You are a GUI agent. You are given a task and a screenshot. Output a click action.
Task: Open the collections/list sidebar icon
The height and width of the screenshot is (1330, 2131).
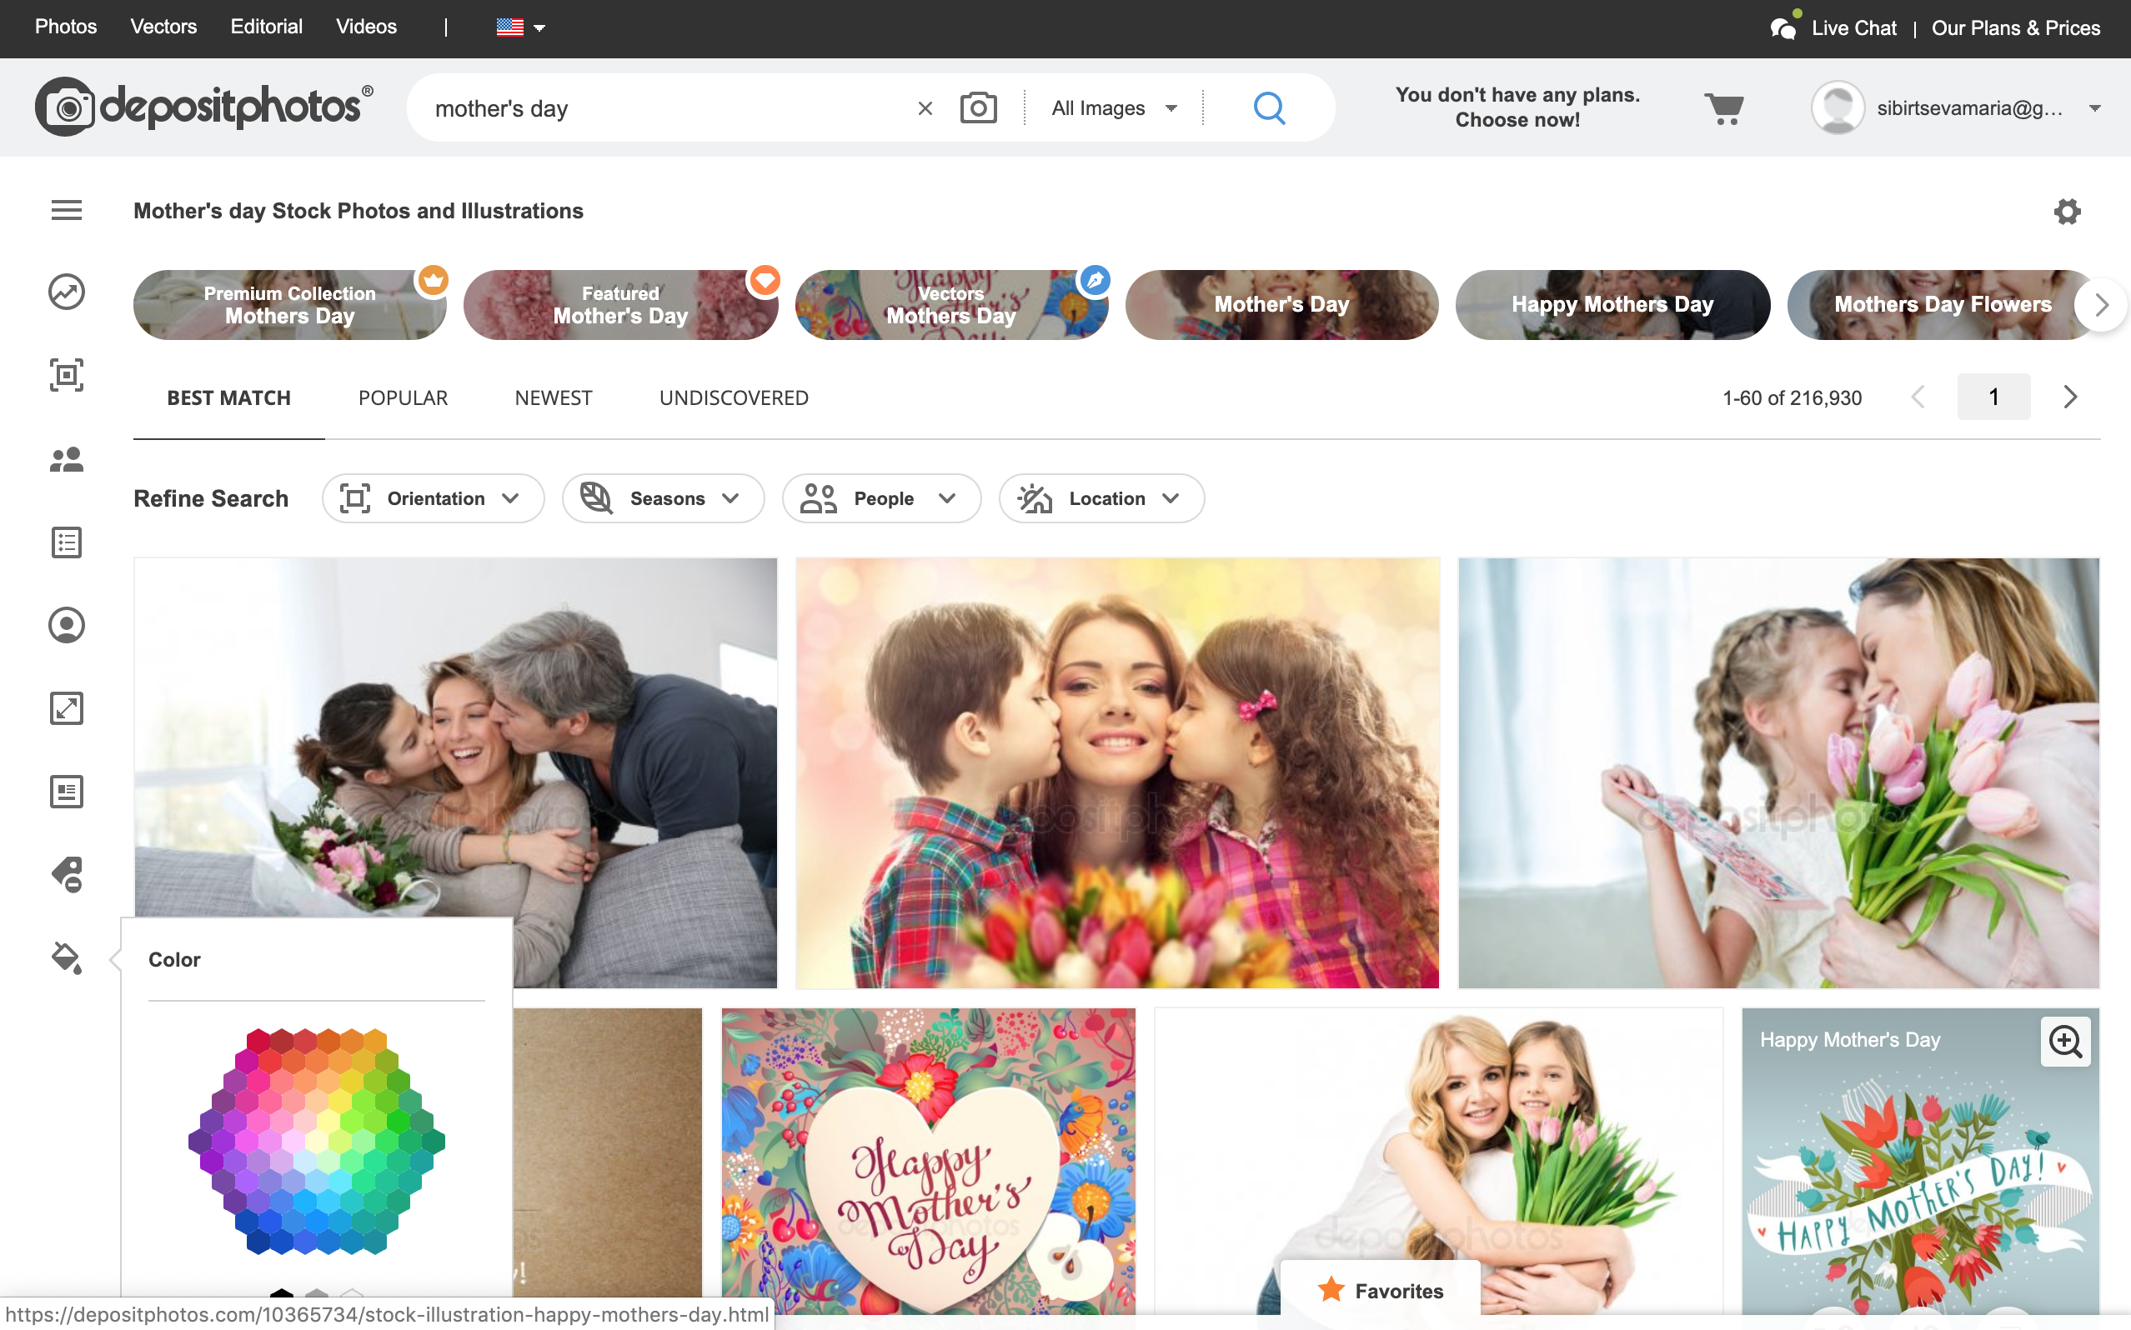(x=66, y=542)
